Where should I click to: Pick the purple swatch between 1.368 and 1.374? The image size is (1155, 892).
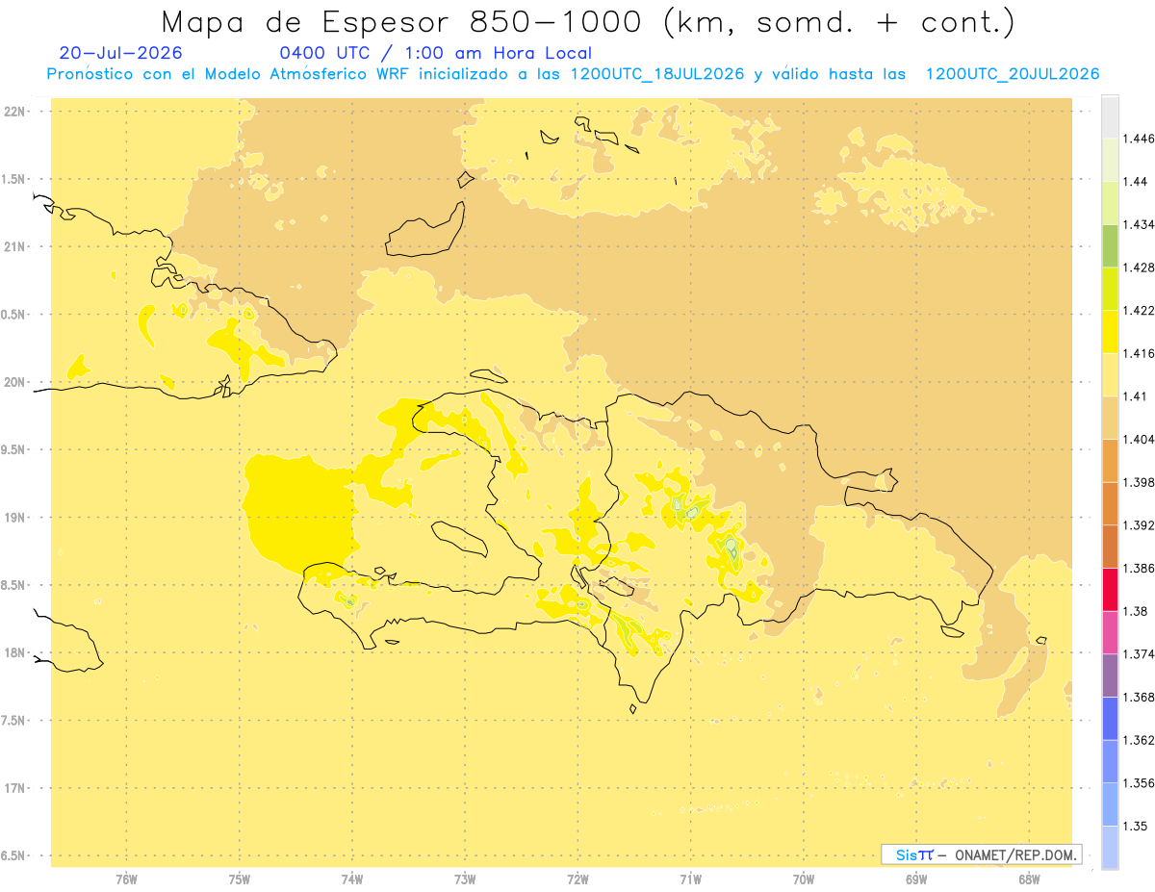click(1110, 675)
